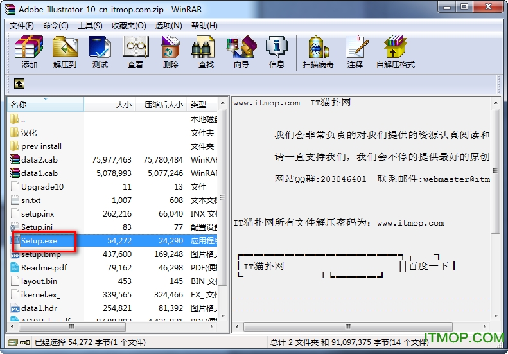The height and width of the screenshot is (354, 508).
Task: Select the 汉化 folder icon
Action: [14, 132]
